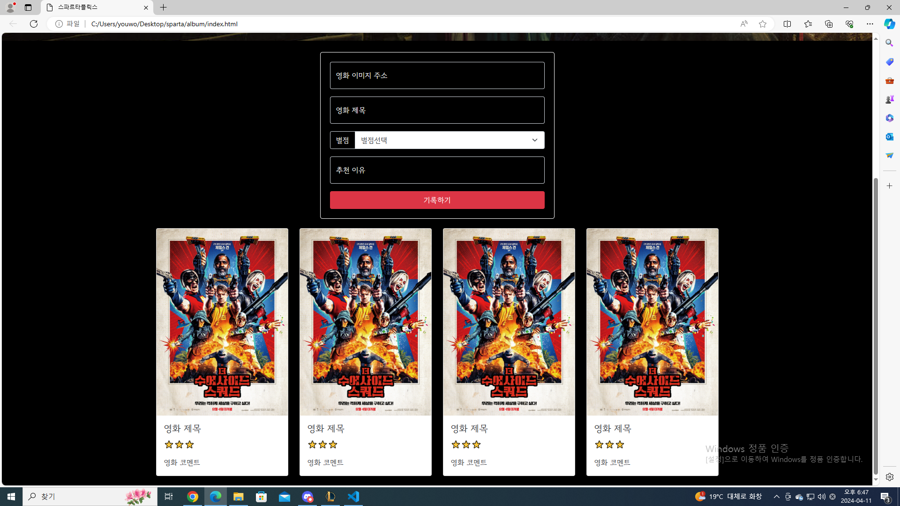Launch Copilot from the toolbar
This screenshot has width=900, height=506.
point(889,24)
